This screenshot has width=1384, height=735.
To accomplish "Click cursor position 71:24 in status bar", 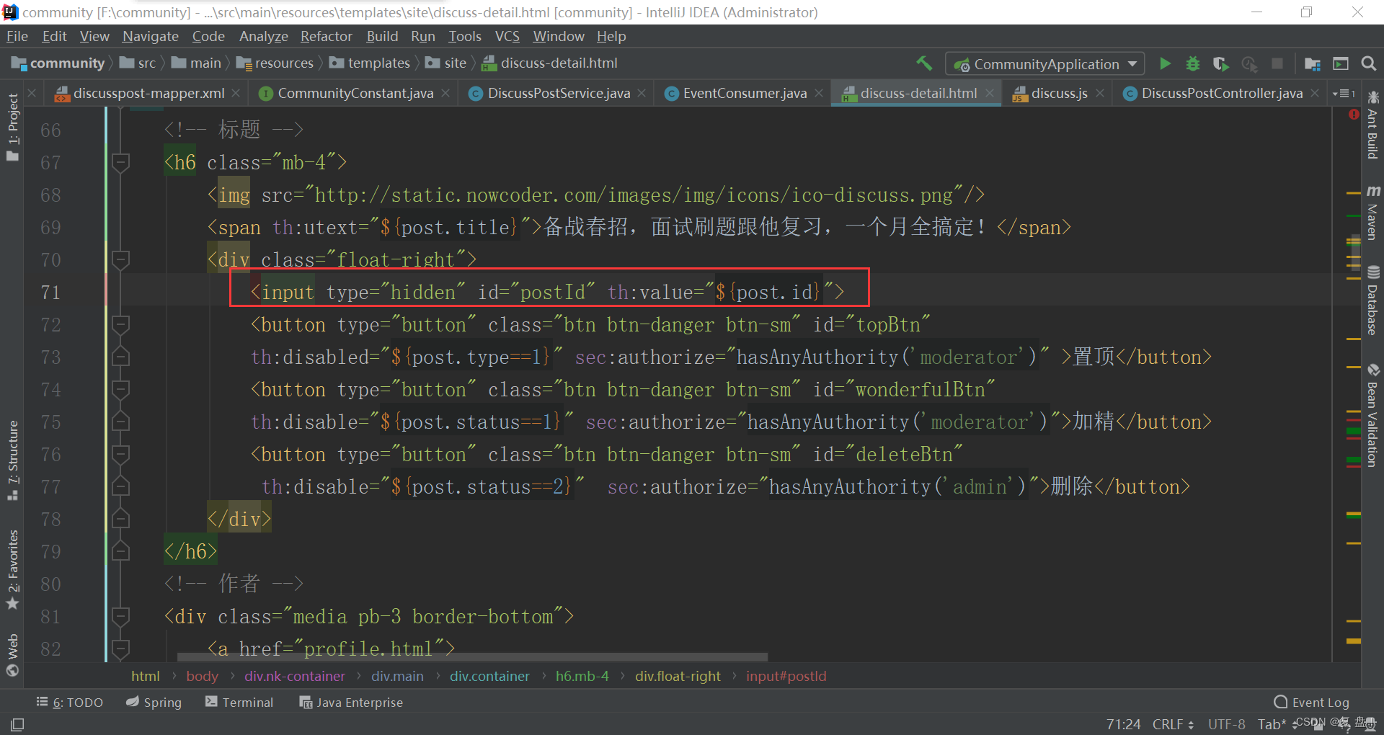I will pyautogui.click(x=1124, y=724).
